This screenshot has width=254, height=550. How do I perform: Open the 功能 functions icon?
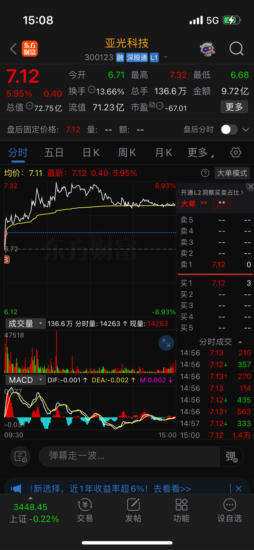(x=181, y=510)
